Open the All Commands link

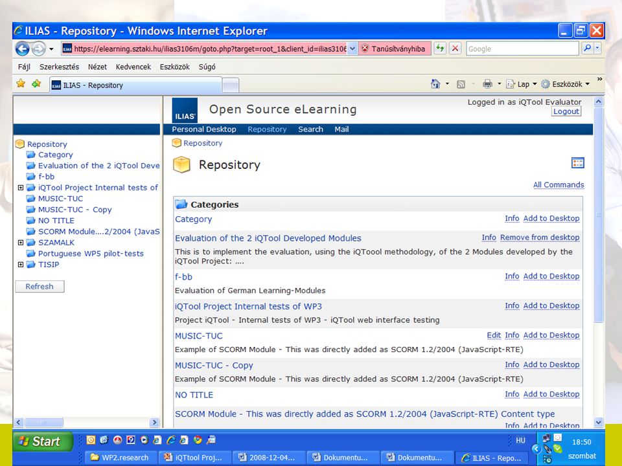pos(559,184)
